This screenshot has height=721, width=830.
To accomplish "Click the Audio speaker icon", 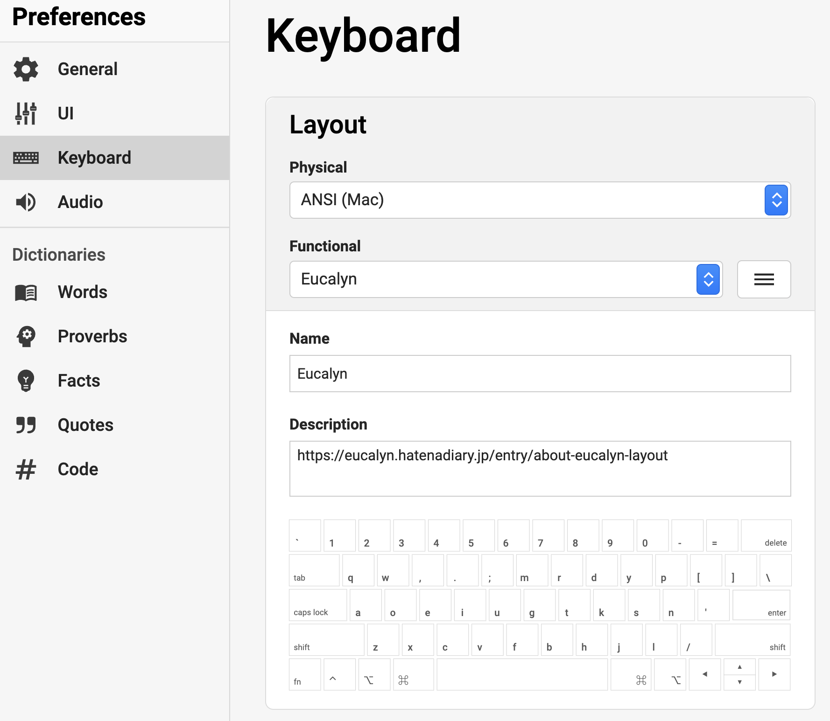I will click(26, 202).
